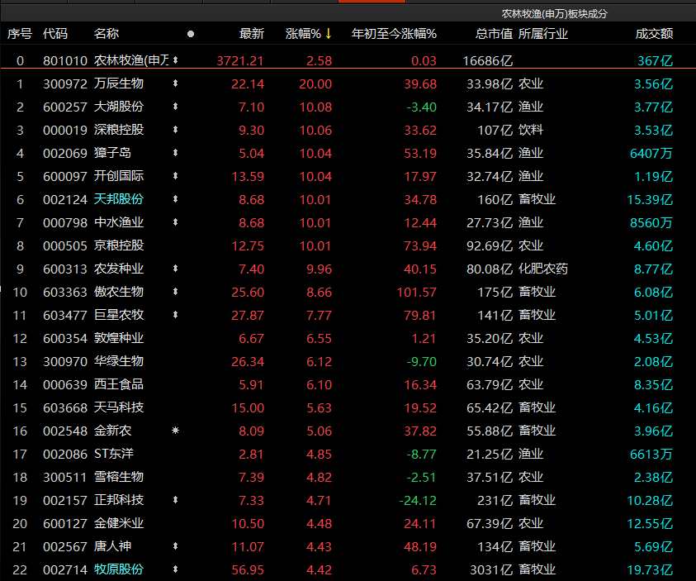The height and width of the screenshot is (581, 696).
Task: Select stock name 农发种业
Action: point(119,269)
